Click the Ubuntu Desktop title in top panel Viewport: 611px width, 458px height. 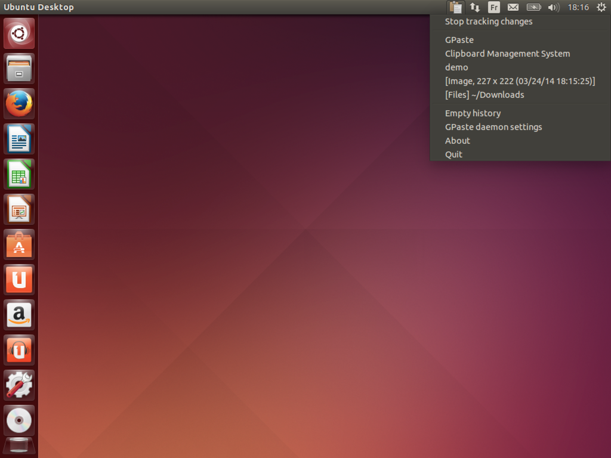[x=39, y=7]
